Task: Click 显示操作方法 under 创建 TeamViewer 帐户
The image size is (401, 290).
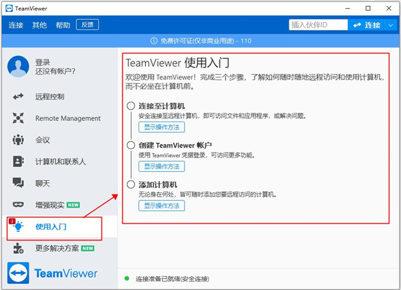Action: tap(162, 166)
